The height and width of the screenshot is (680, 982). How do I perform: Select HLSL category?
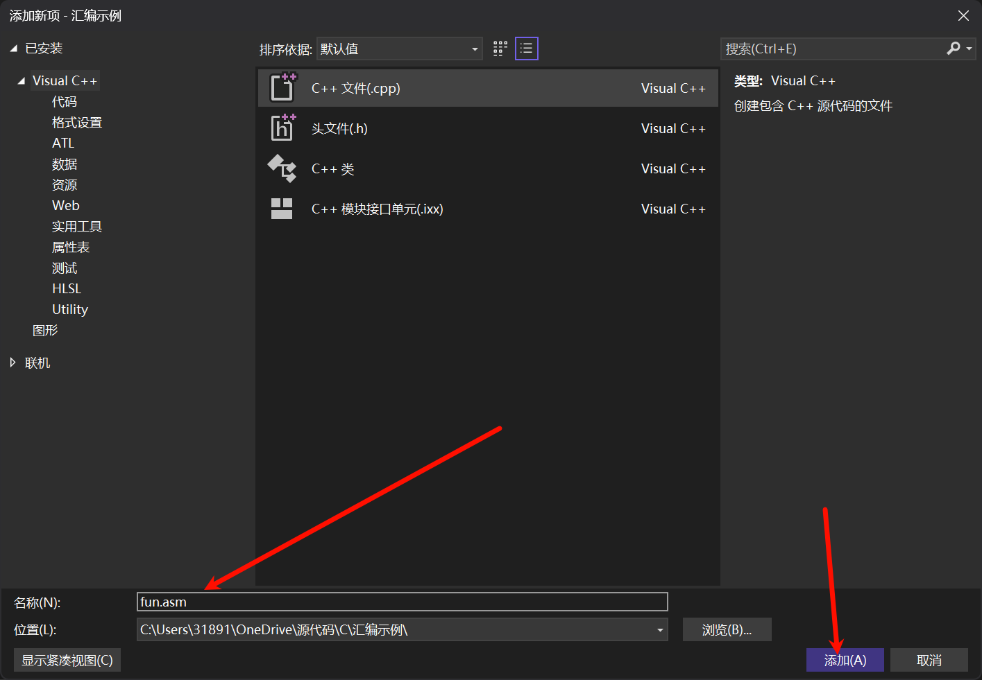click(x=67, y=289)
